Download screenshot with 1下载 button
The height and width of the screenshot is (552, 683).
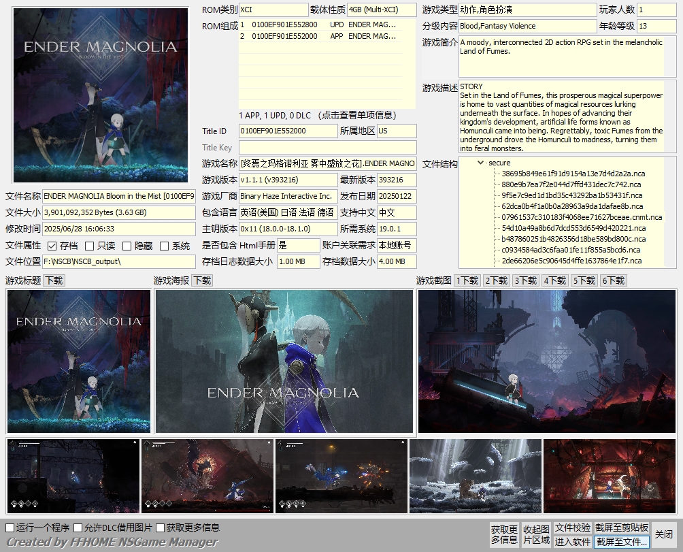[467, 280]
